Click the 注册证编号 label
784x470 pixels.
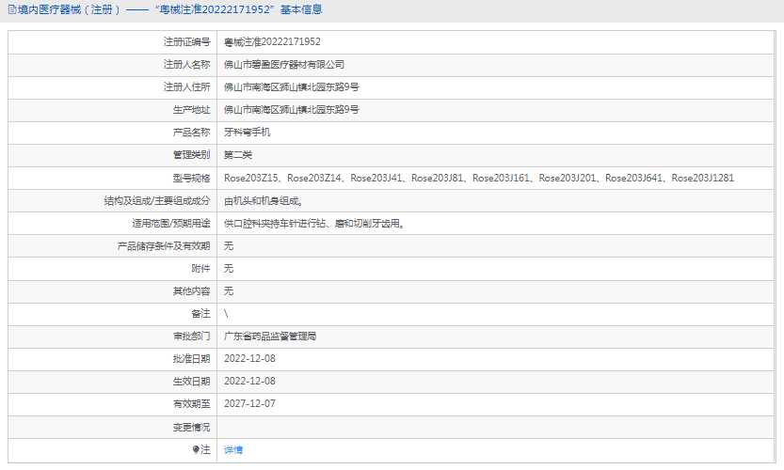186,42
